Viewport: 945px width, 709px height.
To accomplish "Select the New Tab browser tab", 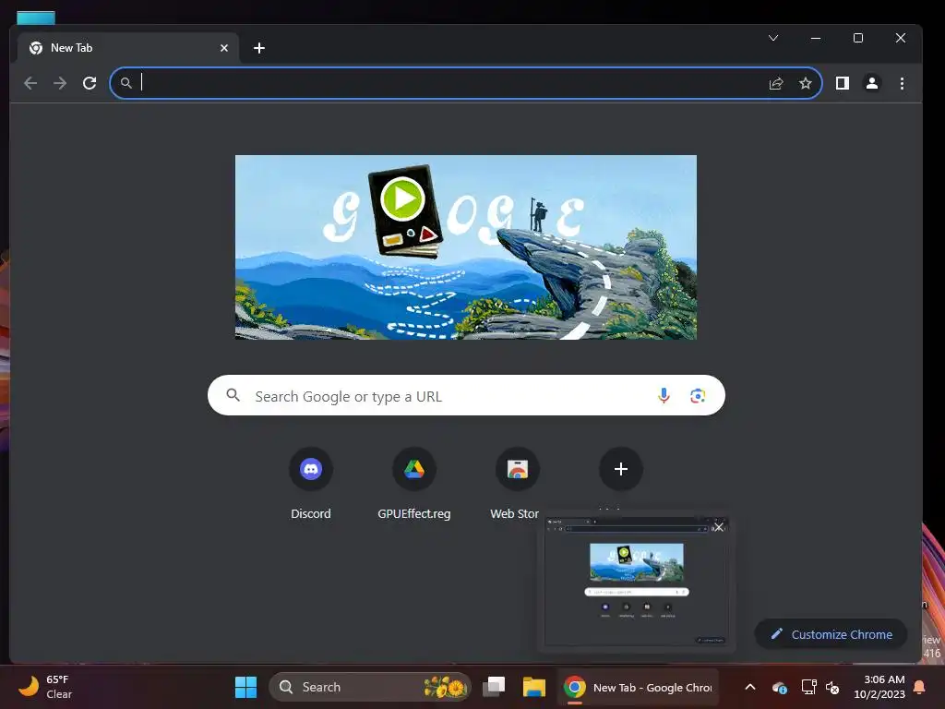I will coord(127,48).
